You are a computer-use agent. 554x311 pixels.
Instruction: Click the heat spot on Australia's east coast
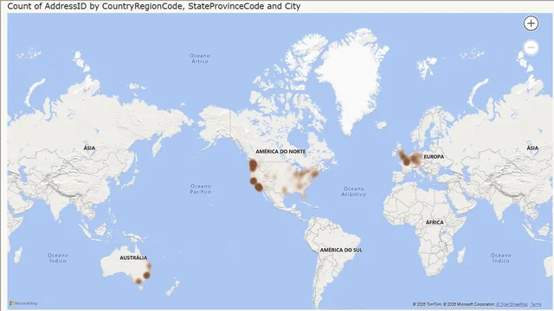pos(146,275)
